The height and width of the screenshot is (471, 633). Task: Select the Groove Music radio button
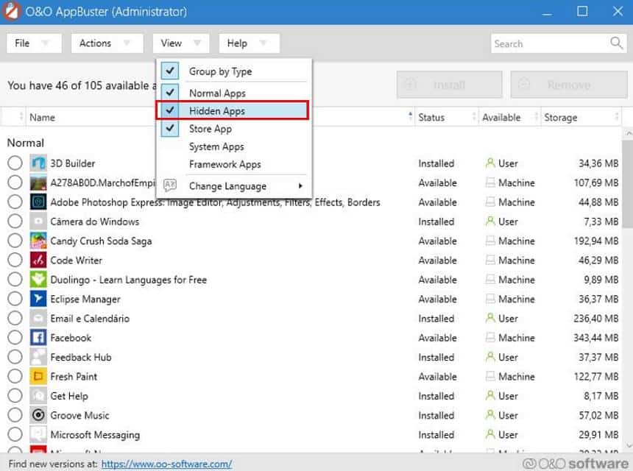coord(15,415)
